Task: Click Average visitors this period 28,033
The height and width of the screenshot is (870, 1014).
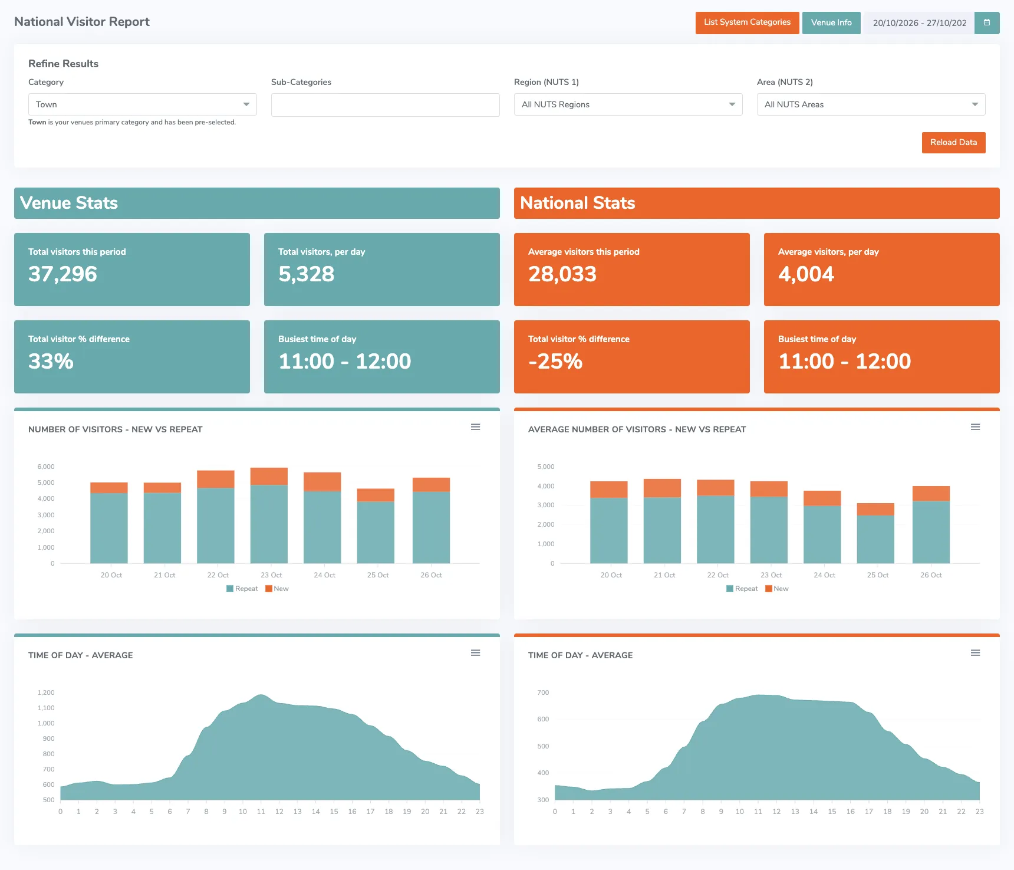Action: click(632, 270)
